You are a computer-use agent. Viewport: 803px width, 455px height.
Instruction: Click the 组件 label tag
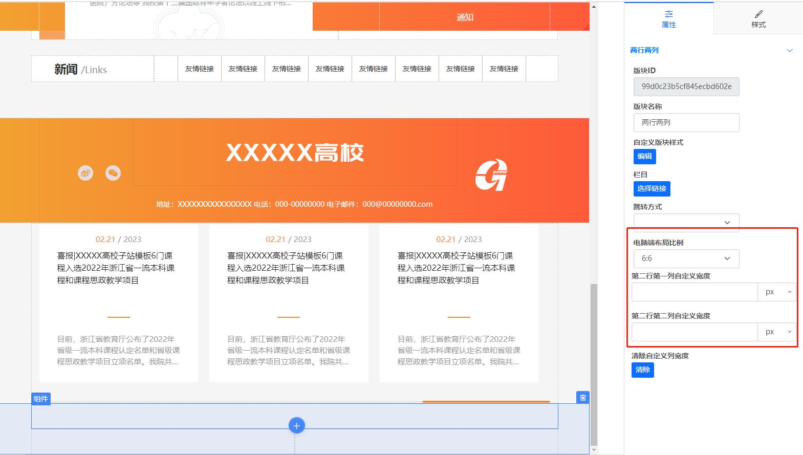click(41, 399)
